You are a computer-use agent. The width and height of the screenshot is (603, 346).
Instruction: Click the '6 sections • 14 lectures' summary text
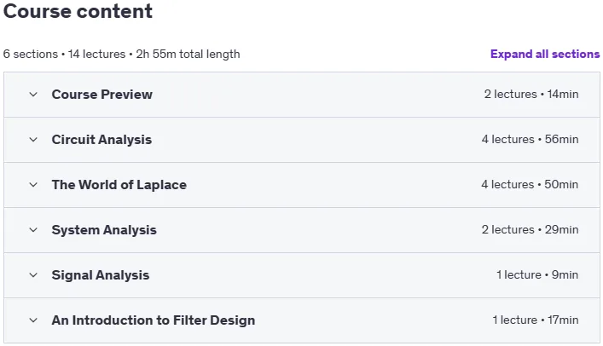click(x=64, y=55)
